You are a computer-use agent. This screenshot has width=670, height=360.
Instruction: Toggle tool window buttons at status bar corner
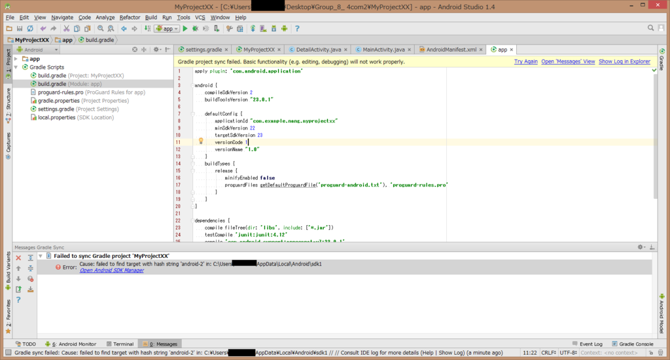(8, 353)
